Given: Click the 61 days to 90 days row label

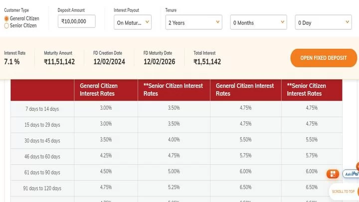Looking at the screenshot, I should tap(42, 173).
